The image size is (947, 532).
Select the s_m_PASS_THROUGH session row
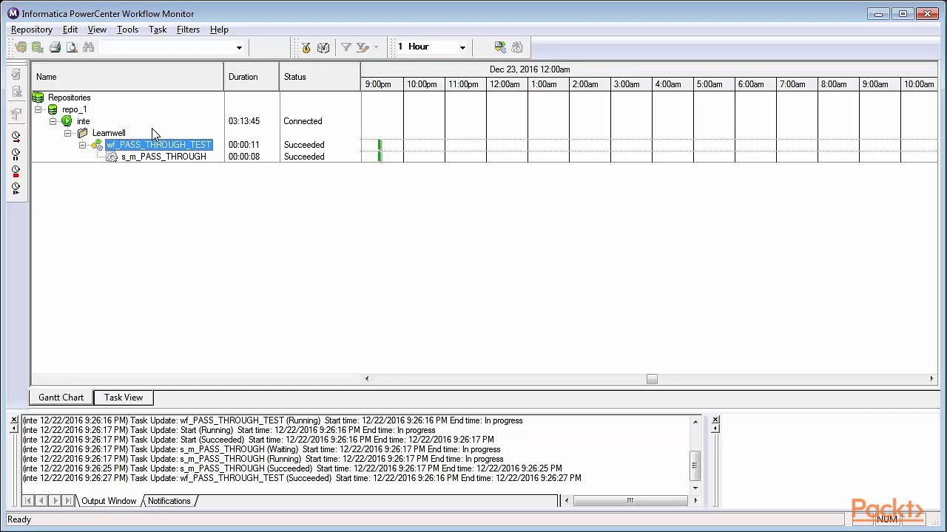[164, 157]
